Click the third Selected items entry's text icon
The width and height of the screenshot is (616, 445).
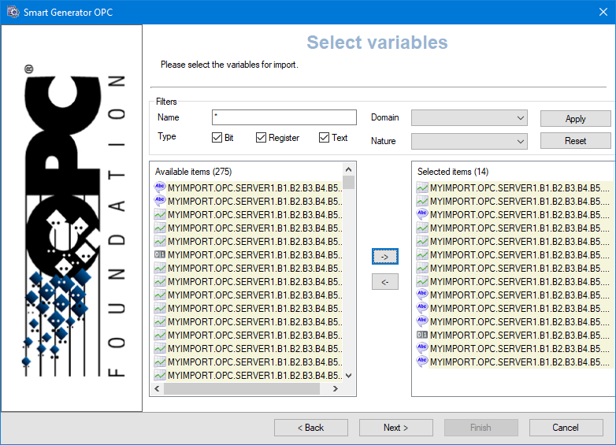pyautogui.click(x=422, y=214)
